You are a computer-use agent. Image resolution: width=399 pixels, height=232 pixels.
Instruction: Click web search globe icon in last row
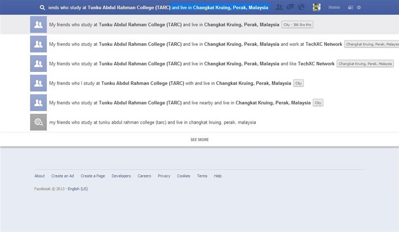click(38, 122)
